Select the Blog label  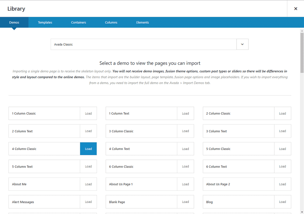click(209, 202)
